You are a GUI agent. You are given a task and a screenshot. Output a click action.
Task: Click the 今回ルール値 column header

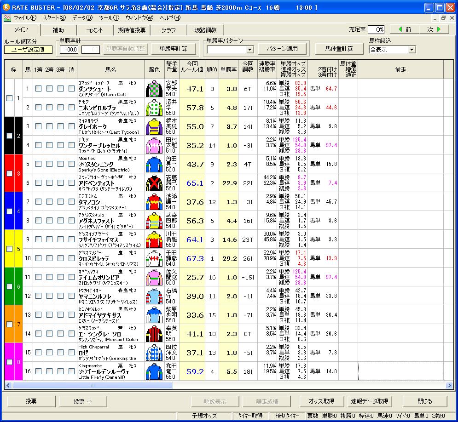click(x=192, y=69)
